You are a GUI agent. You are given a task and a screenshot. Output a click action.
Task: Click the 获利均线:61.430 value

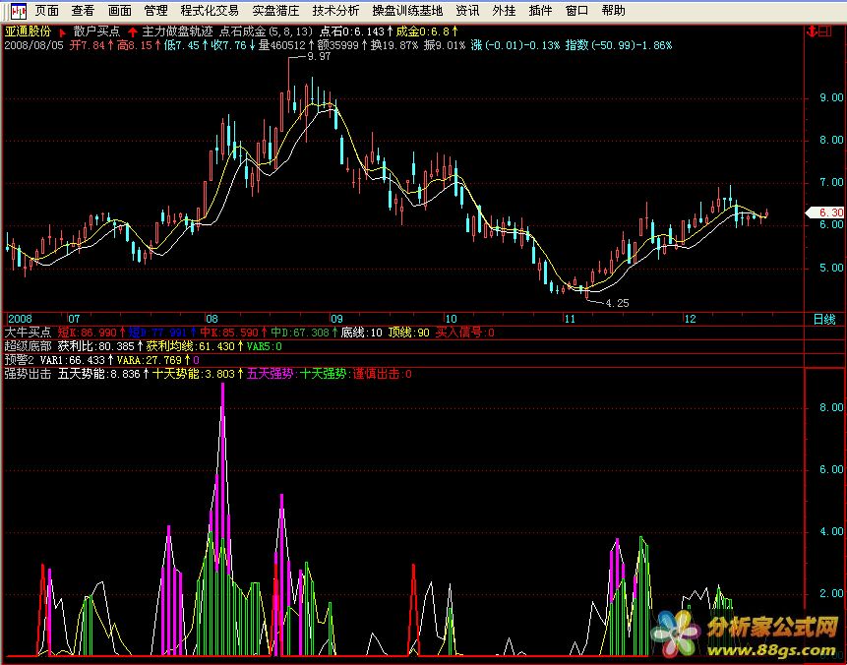pyautogui.click(x=190, y=346)
